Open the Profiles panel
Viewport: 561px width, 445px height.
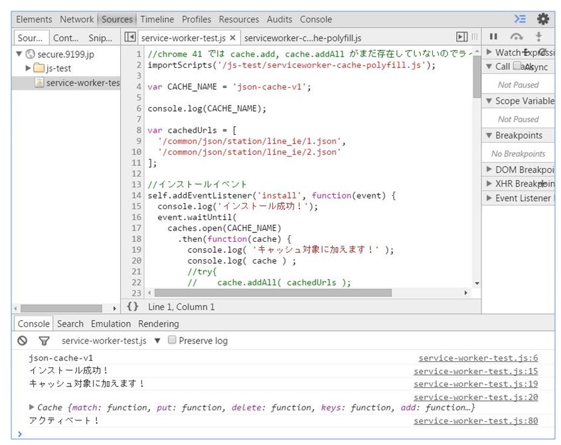tap(197, 19)
